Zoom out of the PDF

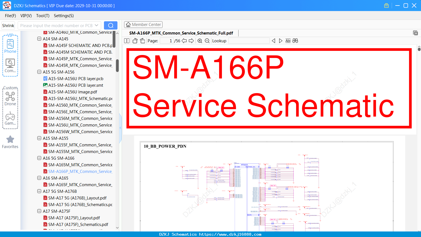(207, 41)
